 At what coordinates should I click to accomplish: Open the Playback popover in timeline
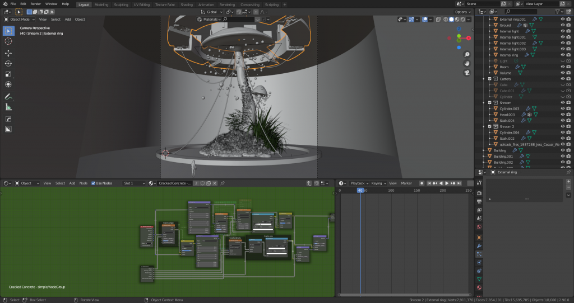(358, 183)
